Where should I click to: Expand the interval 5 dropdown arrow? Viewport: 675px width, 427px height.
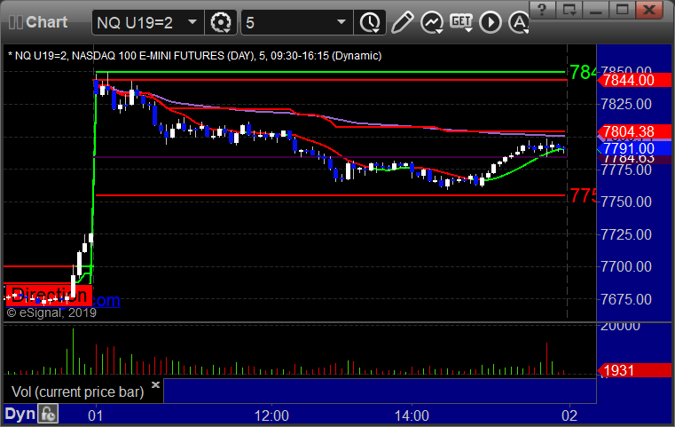341,22
